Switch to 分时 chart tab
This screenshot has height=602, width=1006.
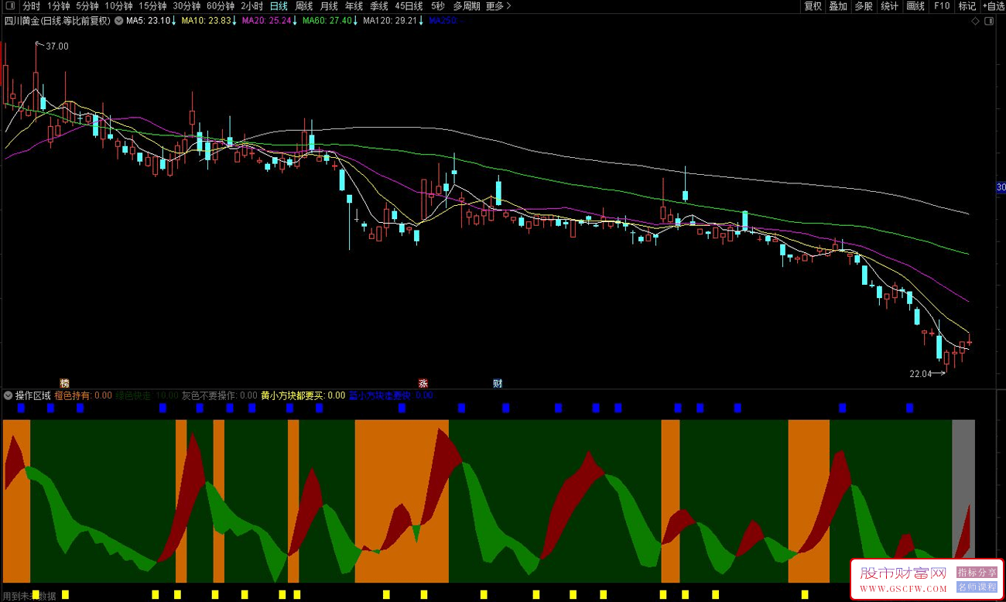point(32,6)
